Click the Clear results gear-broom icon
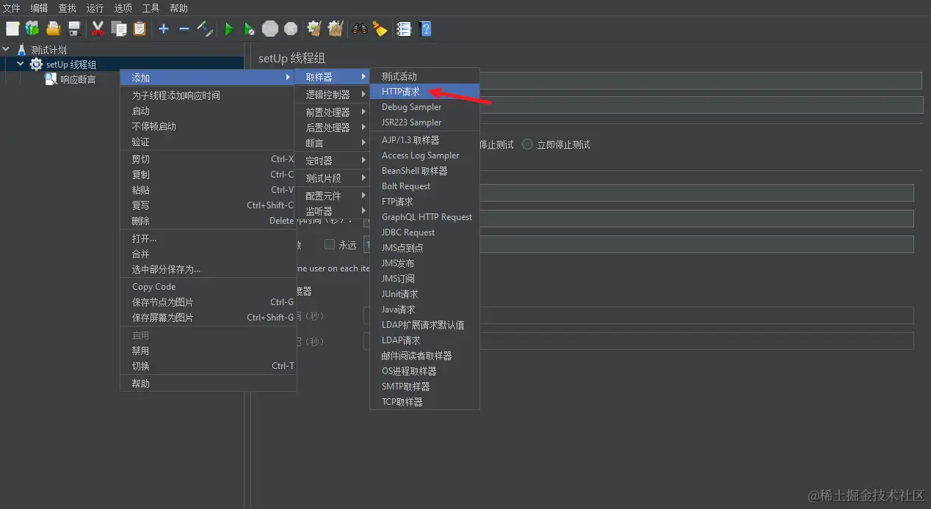 point(314,29)
